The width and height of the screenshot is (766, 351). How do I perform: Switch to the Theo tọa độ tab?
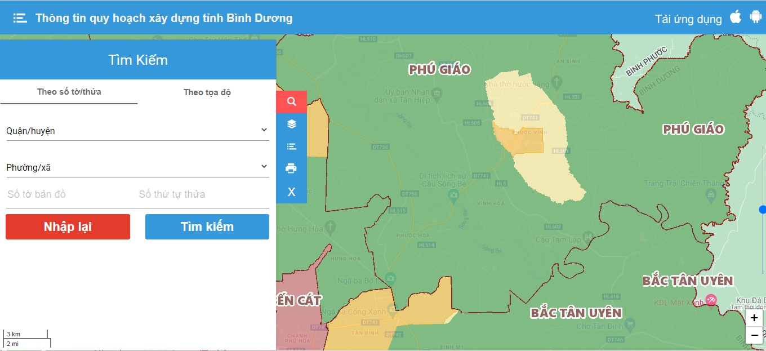207,92
